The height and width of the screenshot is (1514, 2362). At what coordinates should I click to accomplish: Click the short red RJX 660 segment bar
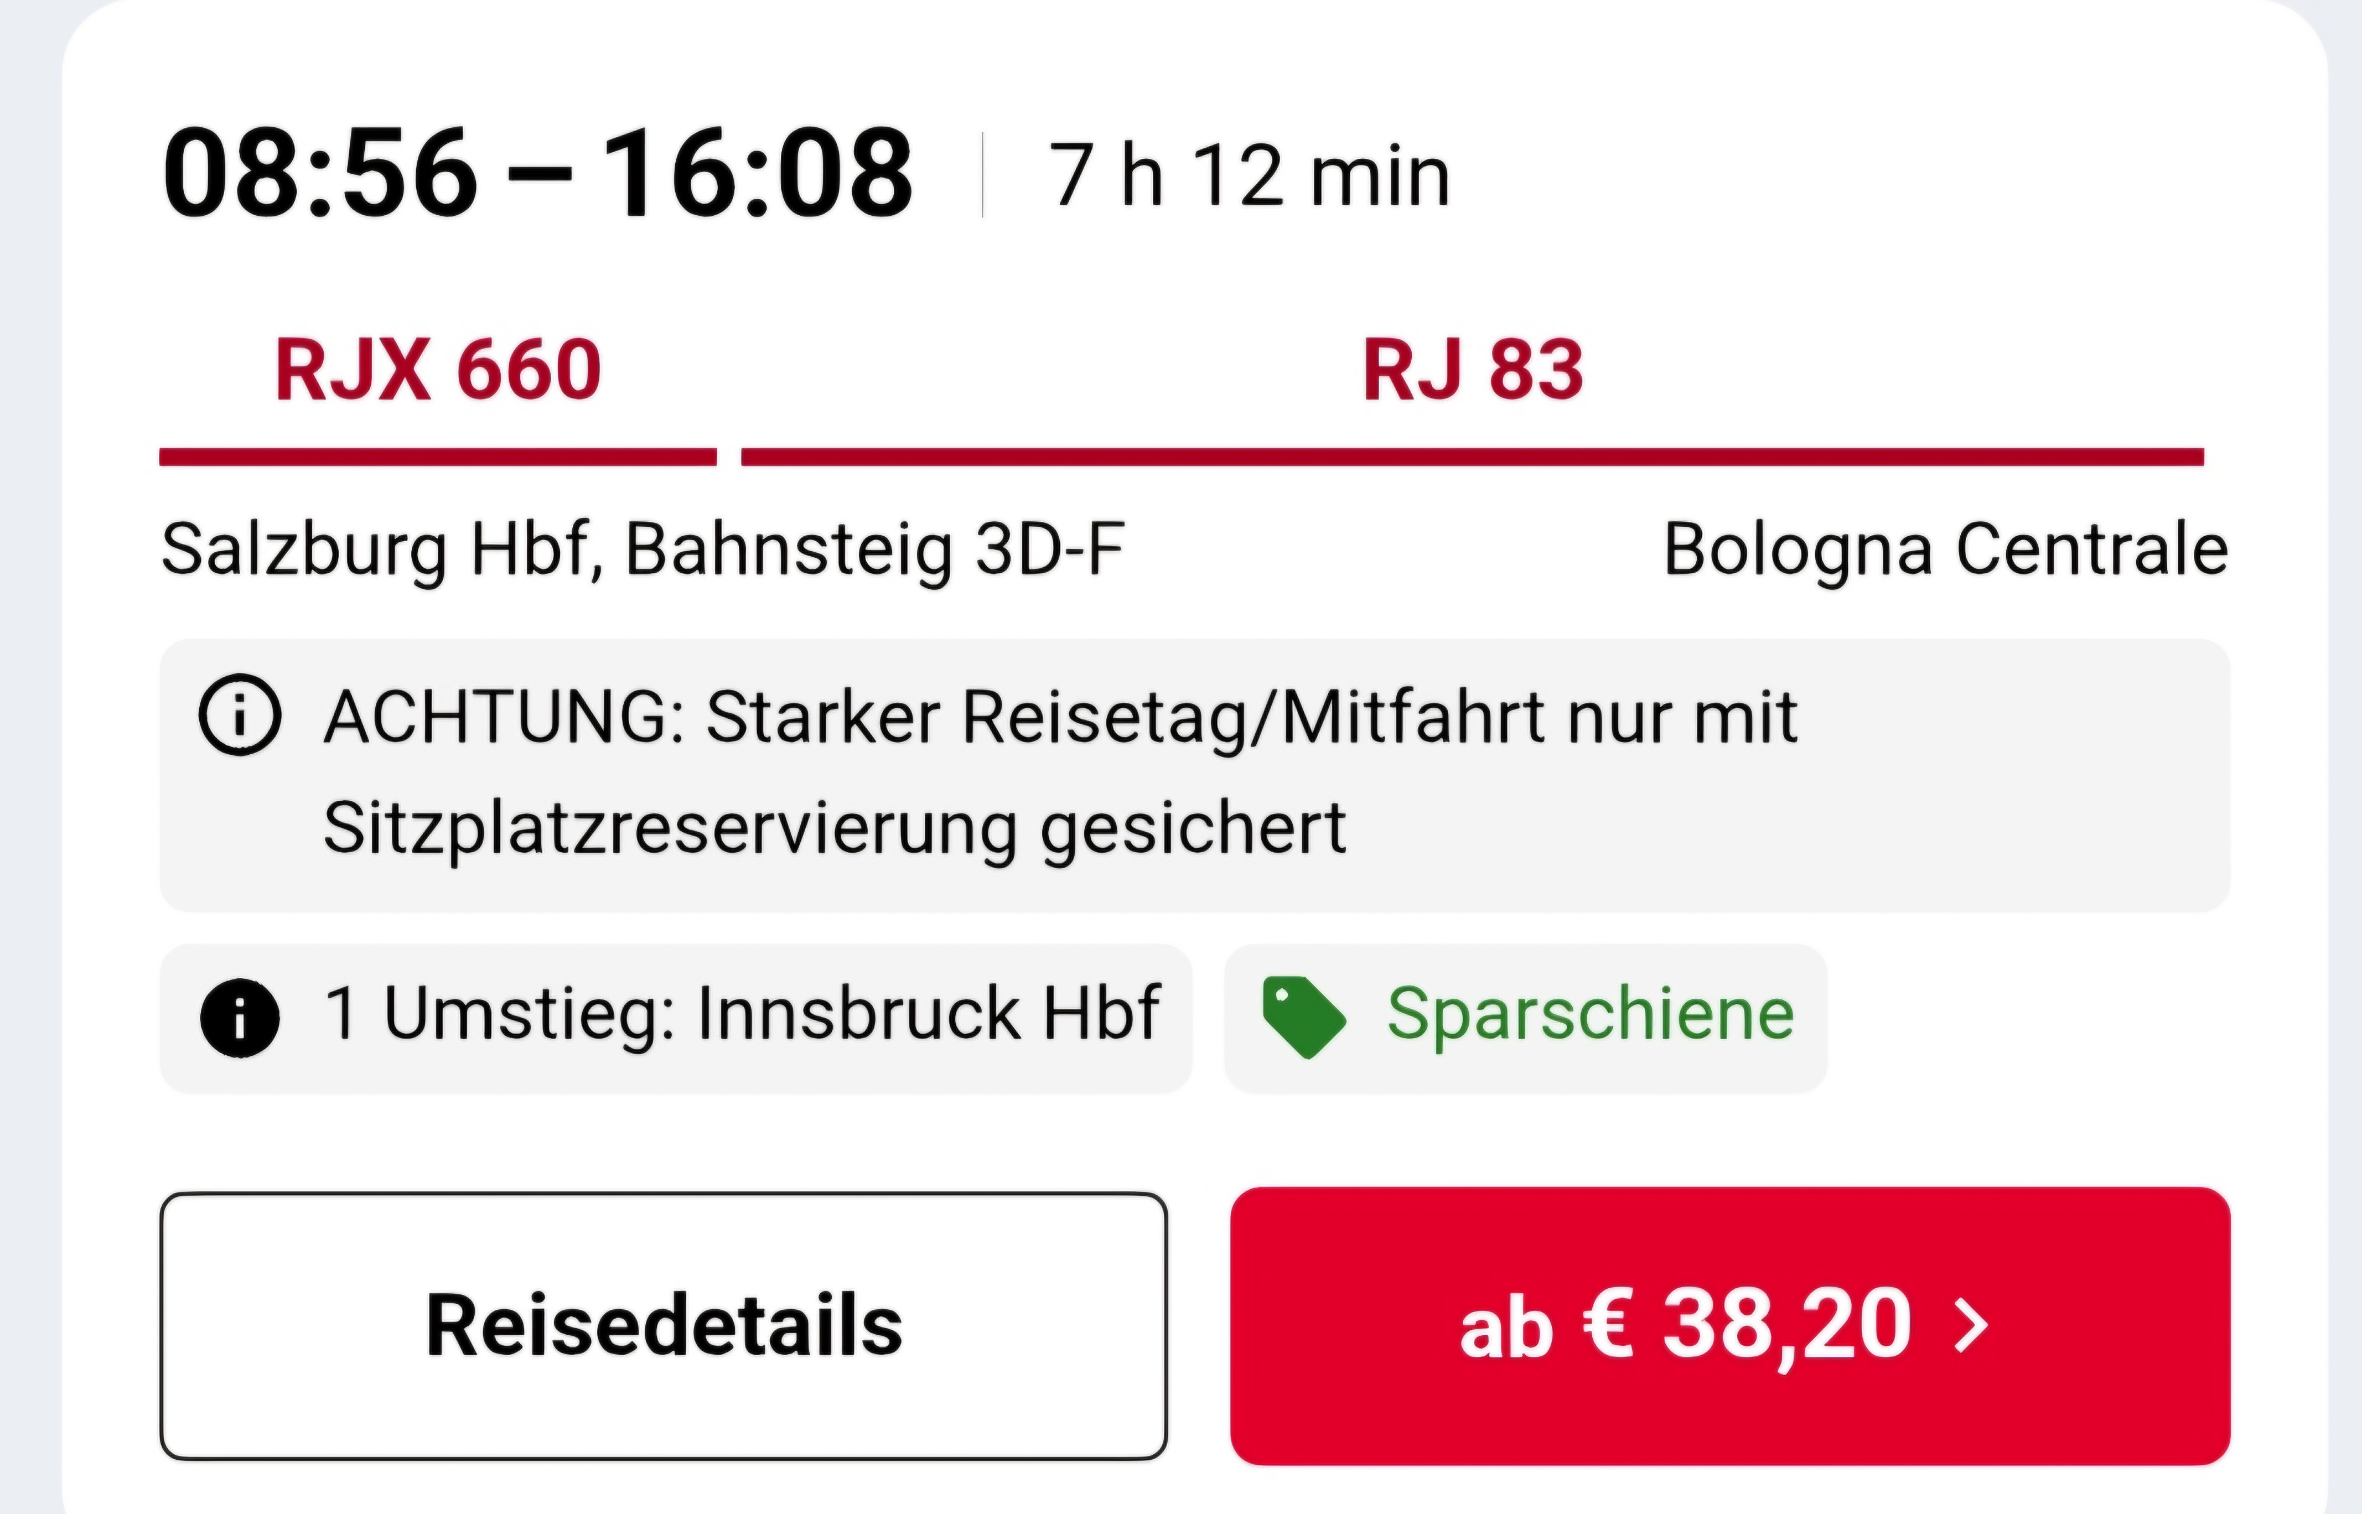pyautogui.click(x=437, y=457)
